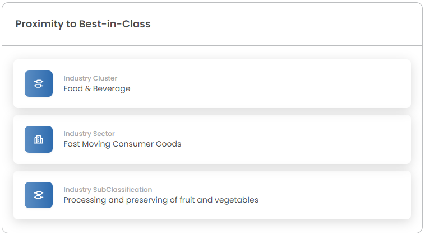Click the Proximity to Best-in-Class heading
Viewport: 425px width, 235px height.
(x=83, y=24)
